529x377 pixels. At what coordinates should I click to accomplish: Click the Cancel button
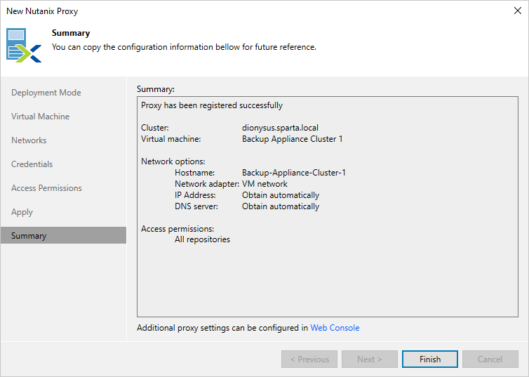[490, 359]
